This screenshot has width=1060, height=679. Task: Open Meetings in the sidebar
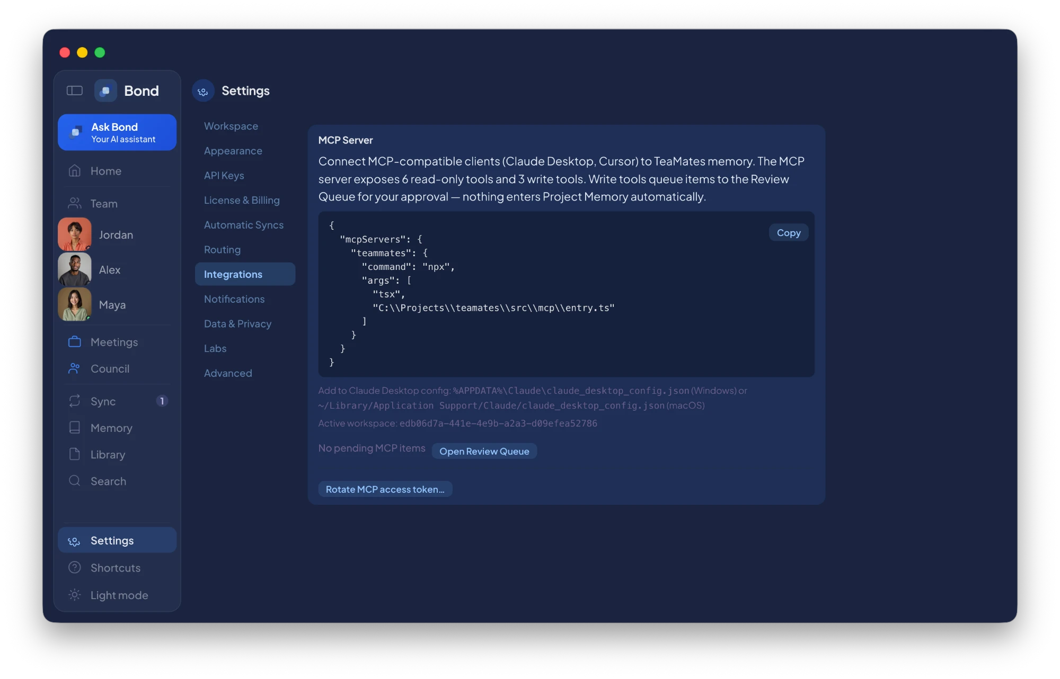pyautogui.click(x=117, y=342)
